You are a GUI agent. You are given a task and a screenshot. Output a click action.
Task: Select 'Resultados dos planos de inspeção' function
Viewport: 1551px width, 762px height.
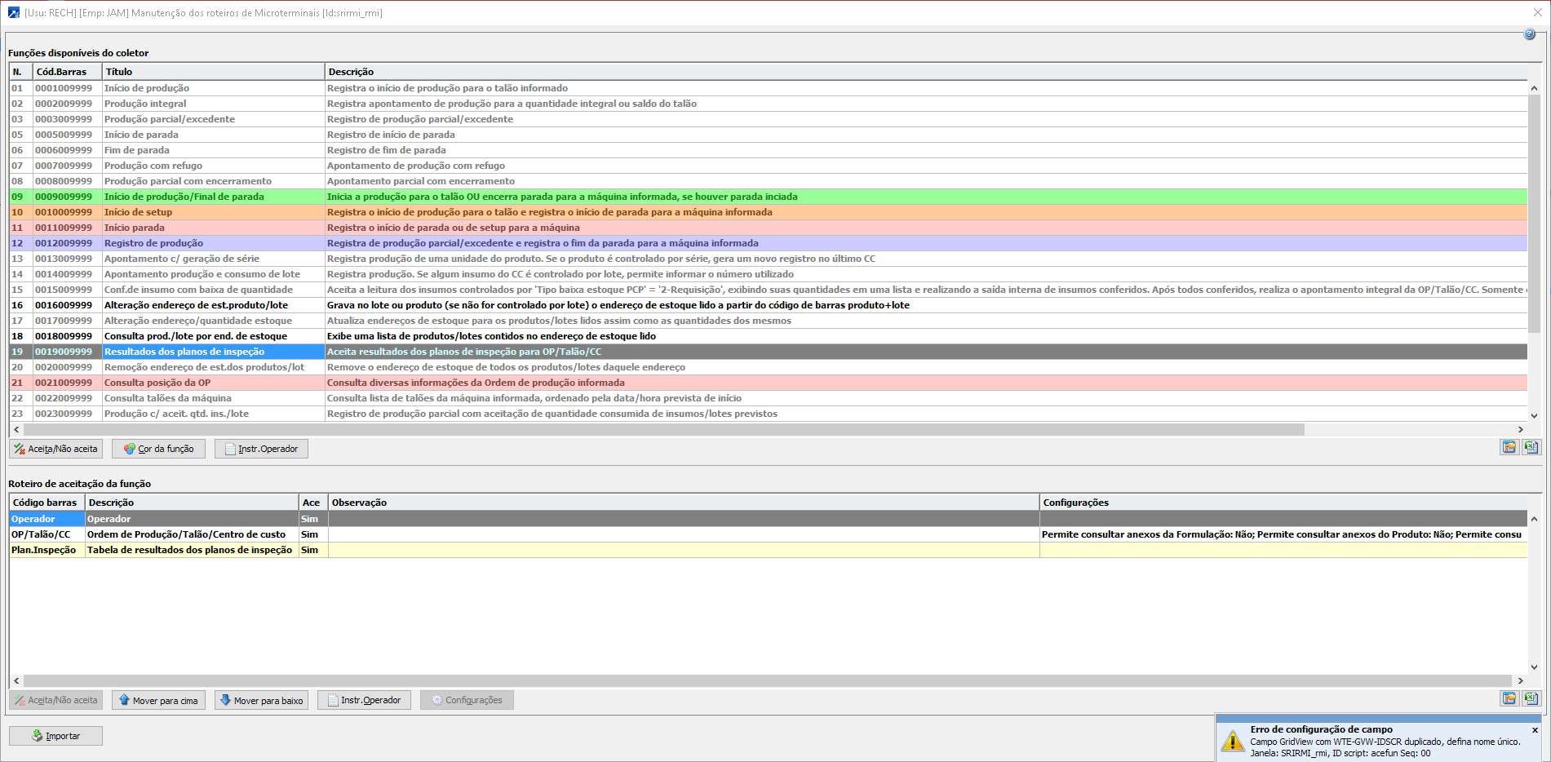(x=769, y=352)
